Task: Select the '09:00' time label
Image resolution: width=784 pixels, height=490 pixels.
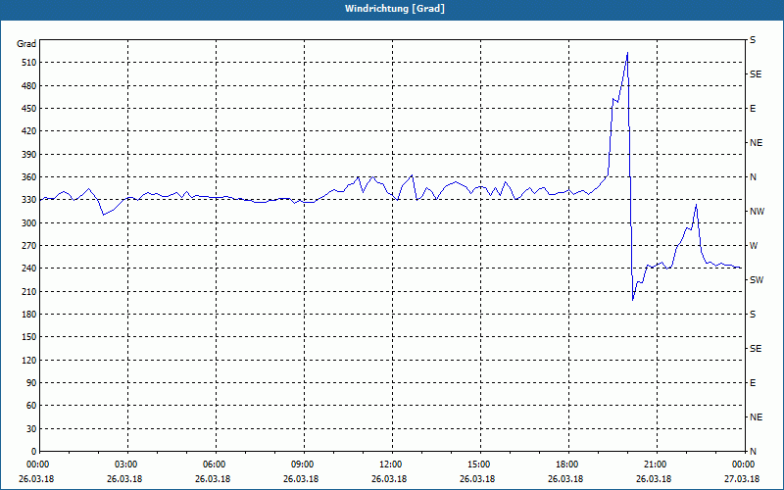Action: 304,465
